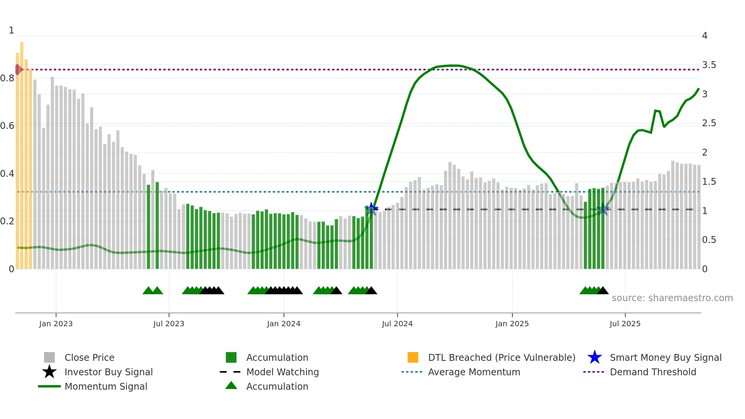
Task: Toggle the Model Watching legend text
Action: 282,372
